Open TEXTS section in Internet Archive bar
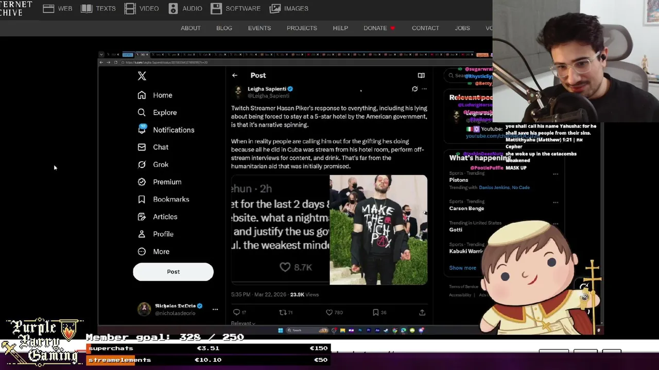Image resolution: width=659 pixels, height=370 pixels. (x=98, y=8)
